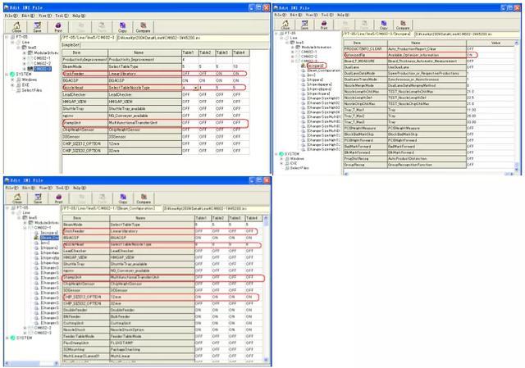The height and width of the screenshot is (368, 525).
Task: Click the Print icon in top-left window
Action: point(58,27)
